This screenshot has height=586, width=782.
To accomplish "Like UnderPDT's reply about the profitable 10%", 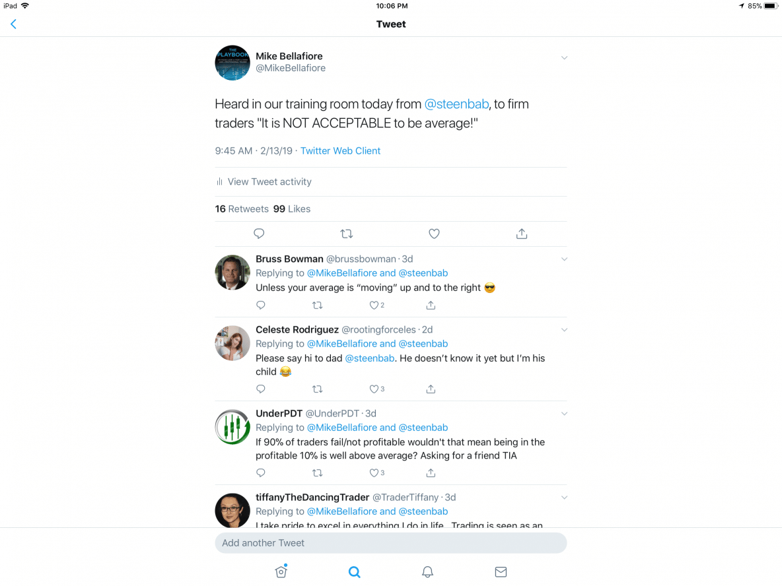I will [373, 472].
